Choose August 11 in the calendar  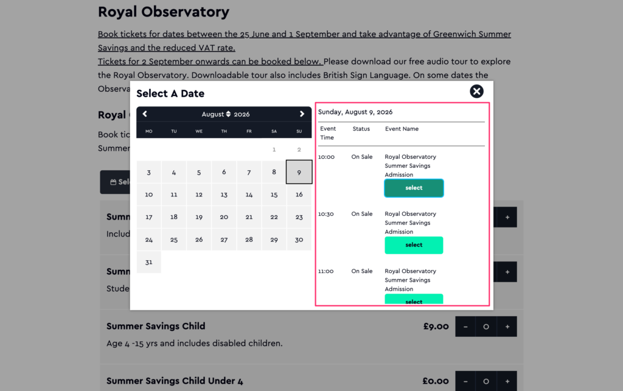[x=173, y=195]
